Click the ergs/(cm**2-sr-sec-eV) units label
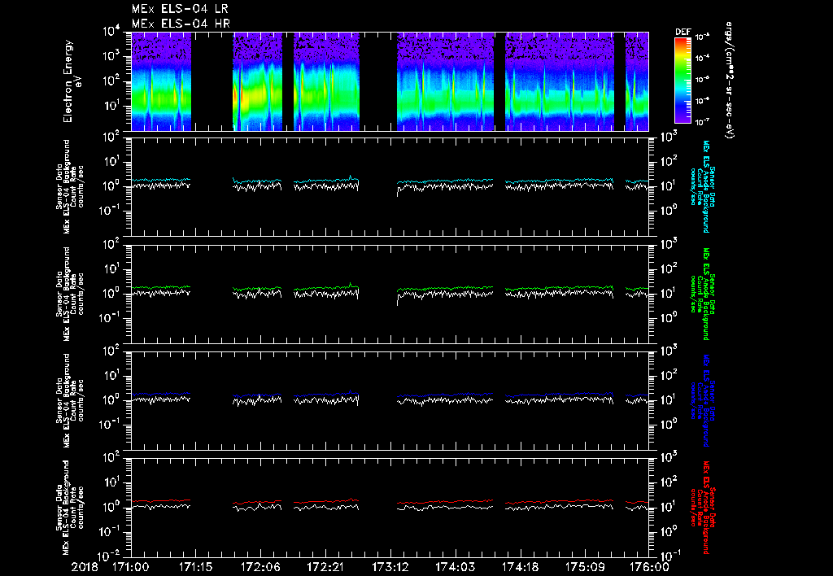Viewport: 833px width, 576px height. (x=731, y=81)
